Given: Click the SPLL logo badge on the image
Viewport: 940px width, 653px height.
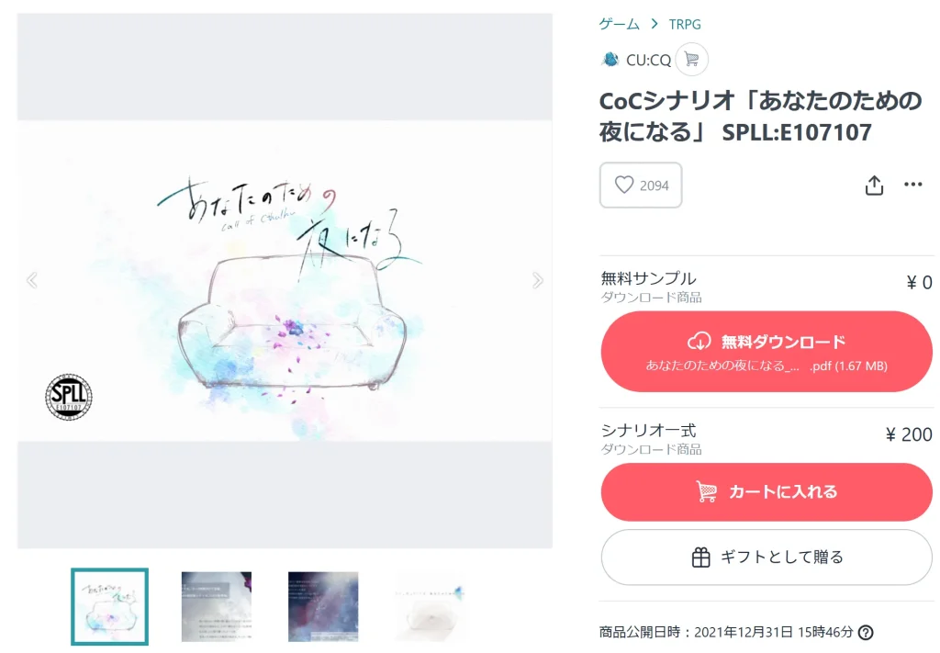Looking at the screenshot, I should (x=69, y=397).
